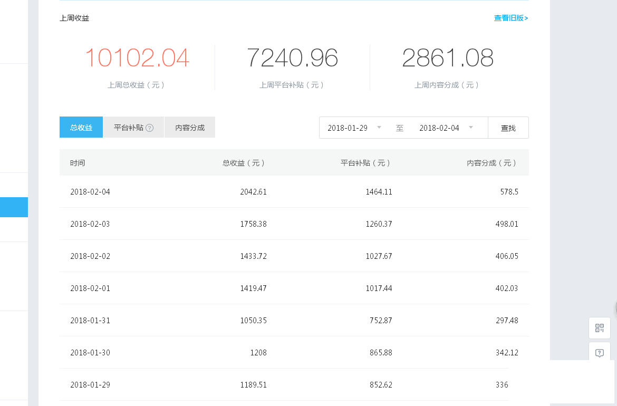Expand the end date dropdown arrow

(471, 128)
